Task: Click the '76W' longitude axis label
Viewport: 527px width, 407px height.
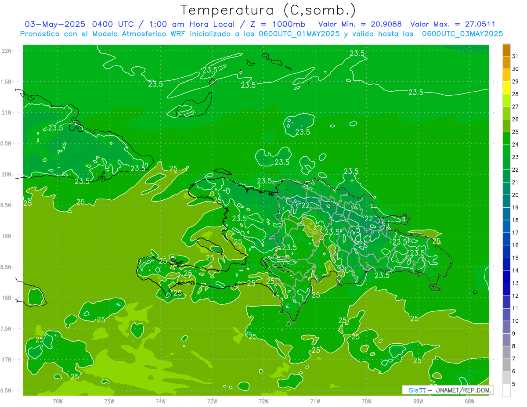Action: [58, 401]
